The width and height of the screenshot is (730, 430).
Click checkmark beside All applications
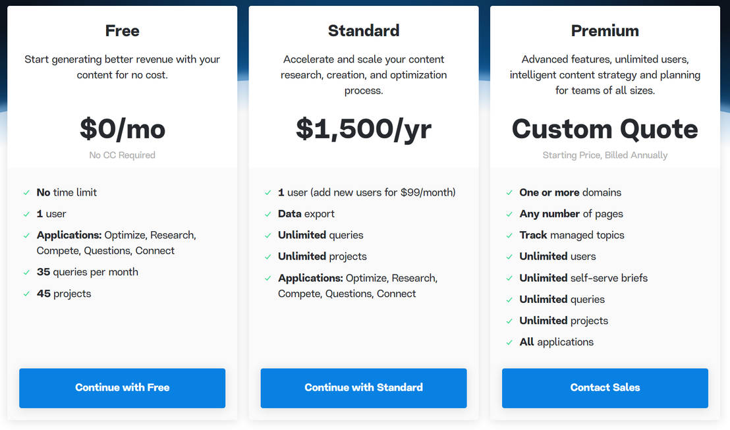(509, 342)
